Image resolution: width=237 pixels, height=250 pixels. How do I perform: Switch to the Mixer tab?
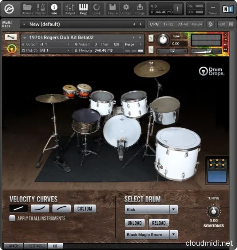(13, 246)
